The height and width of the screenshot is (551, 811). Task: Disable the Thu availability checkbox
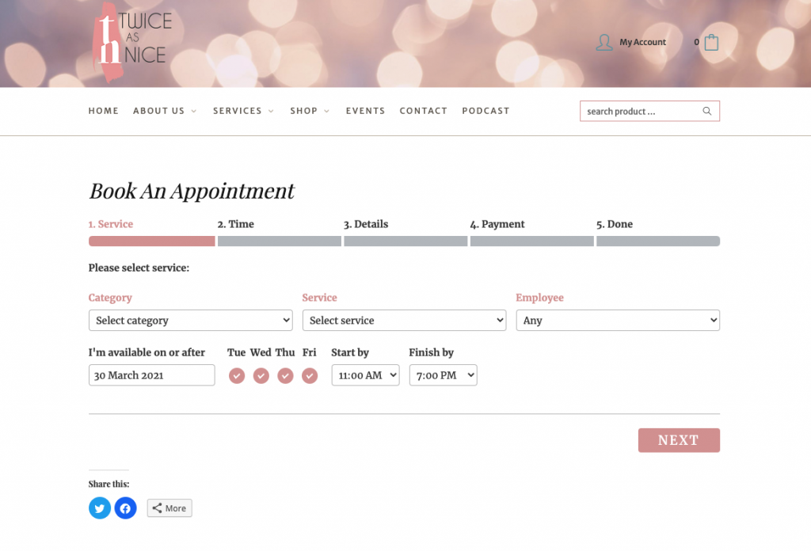285,376
